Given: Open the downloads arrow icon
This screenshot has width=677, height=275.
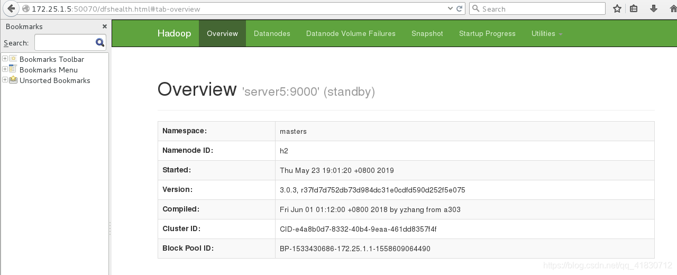Looking at the screenshot, I should (654, 8).
